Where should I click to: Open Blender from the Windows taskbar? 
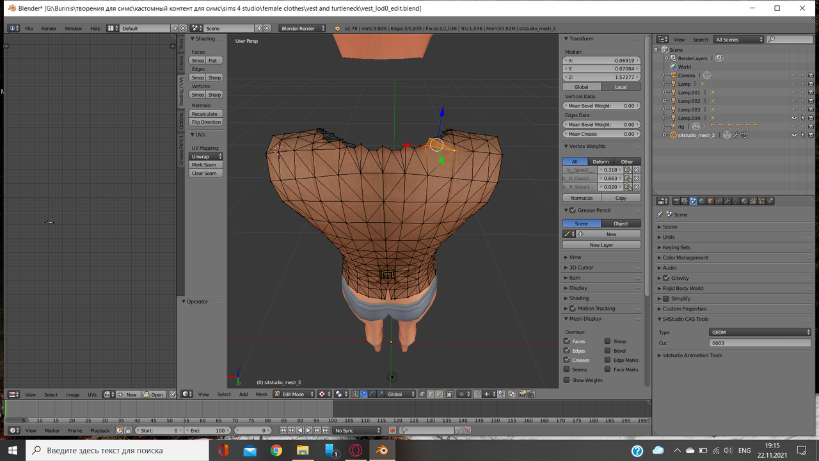pyautogui.click(x=381, y=450)
